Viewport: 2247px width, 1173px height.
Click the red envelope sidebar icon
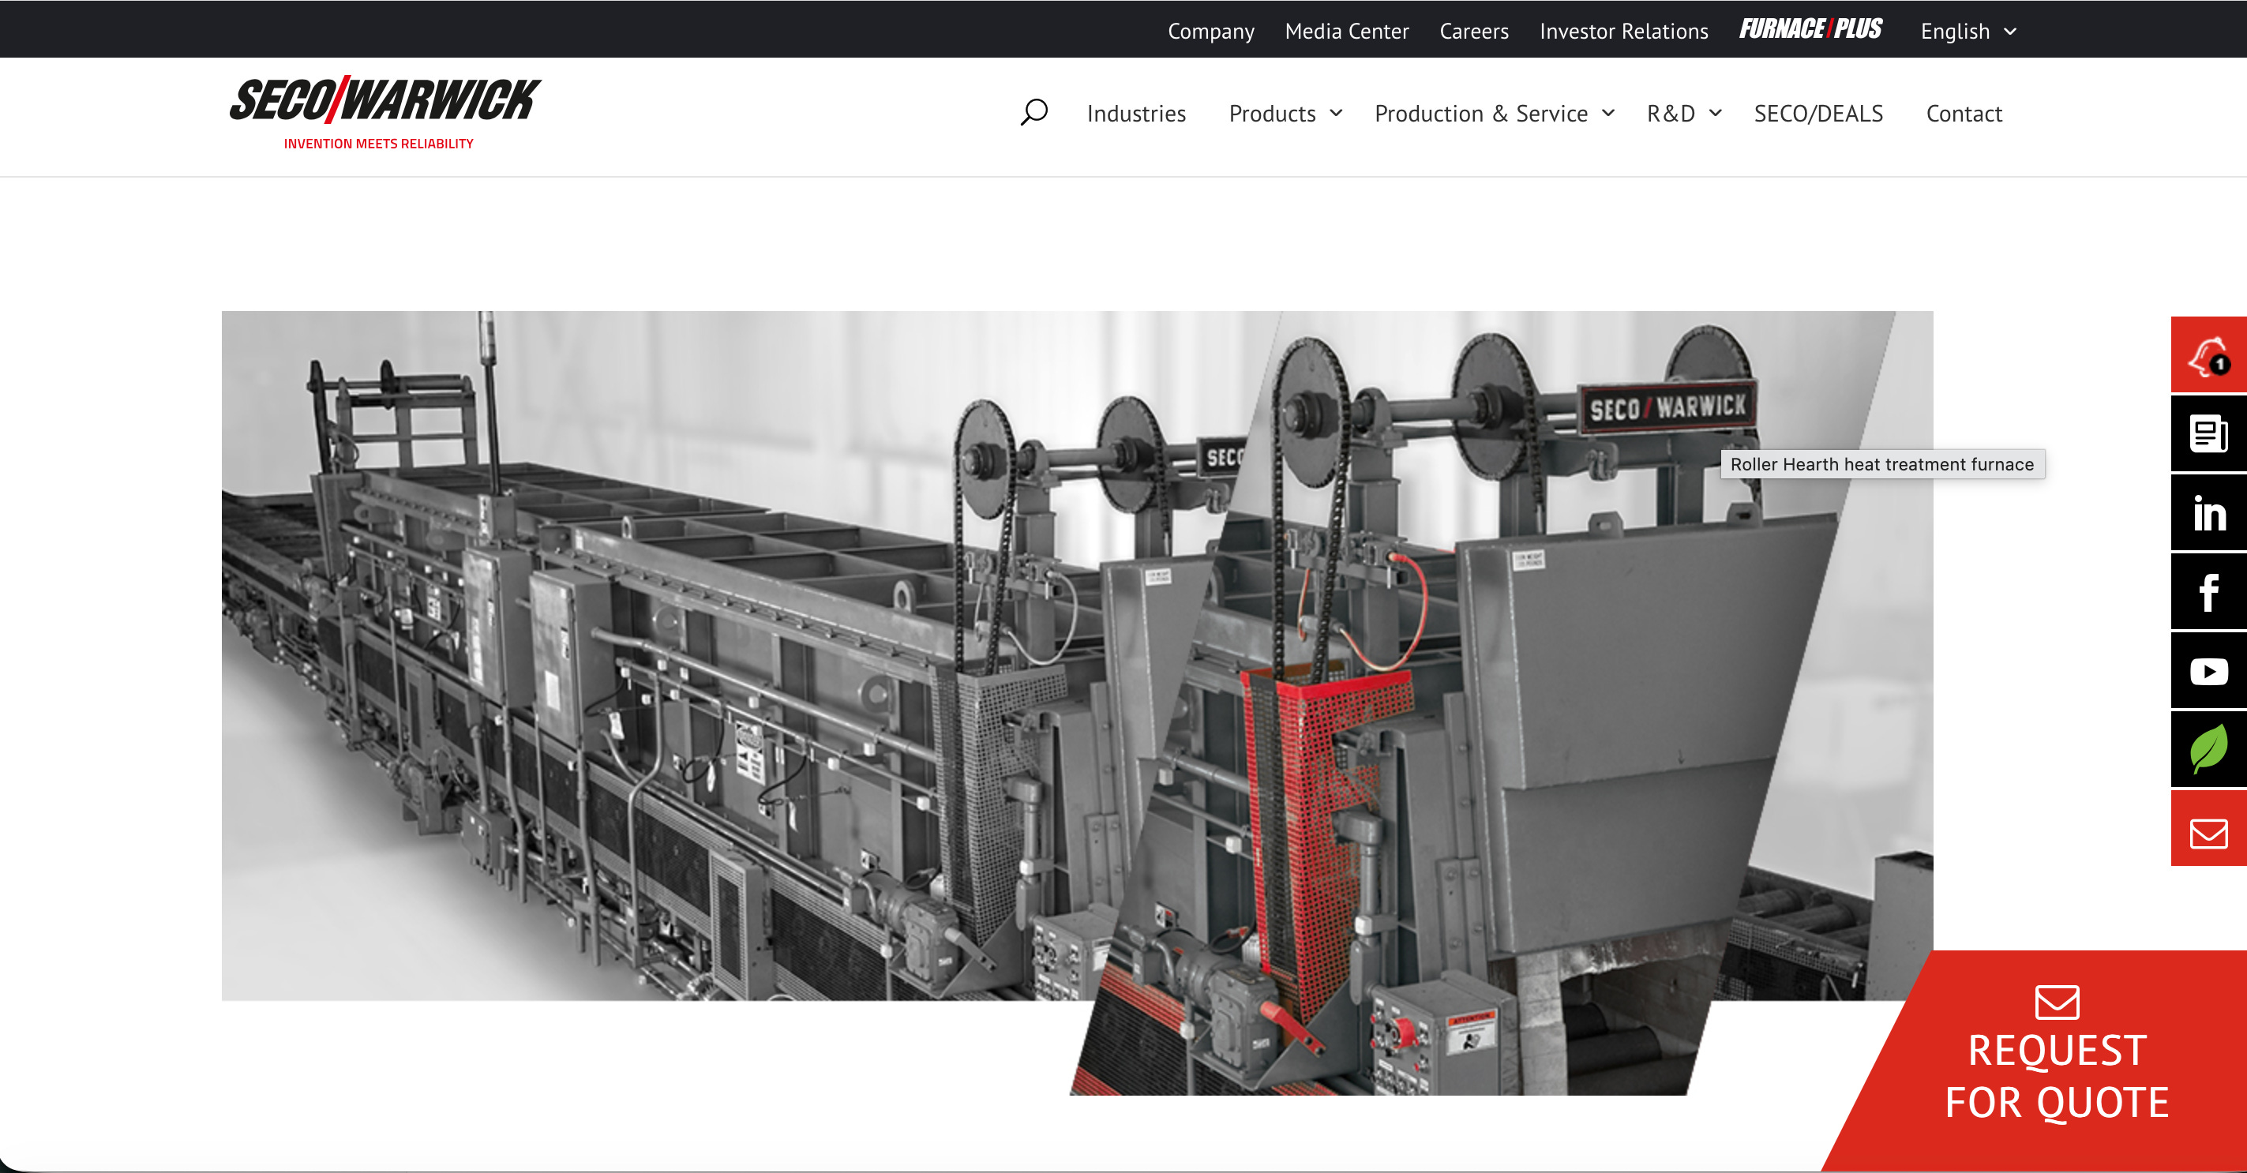(2208, 833)
